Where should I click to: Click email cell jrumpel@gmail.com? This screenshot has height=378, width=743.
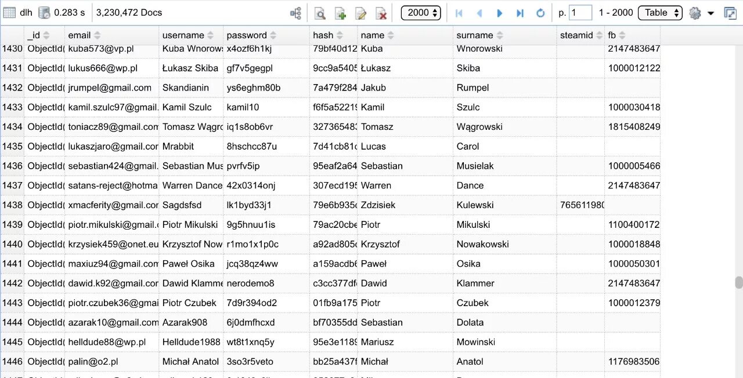click(111, 88)
